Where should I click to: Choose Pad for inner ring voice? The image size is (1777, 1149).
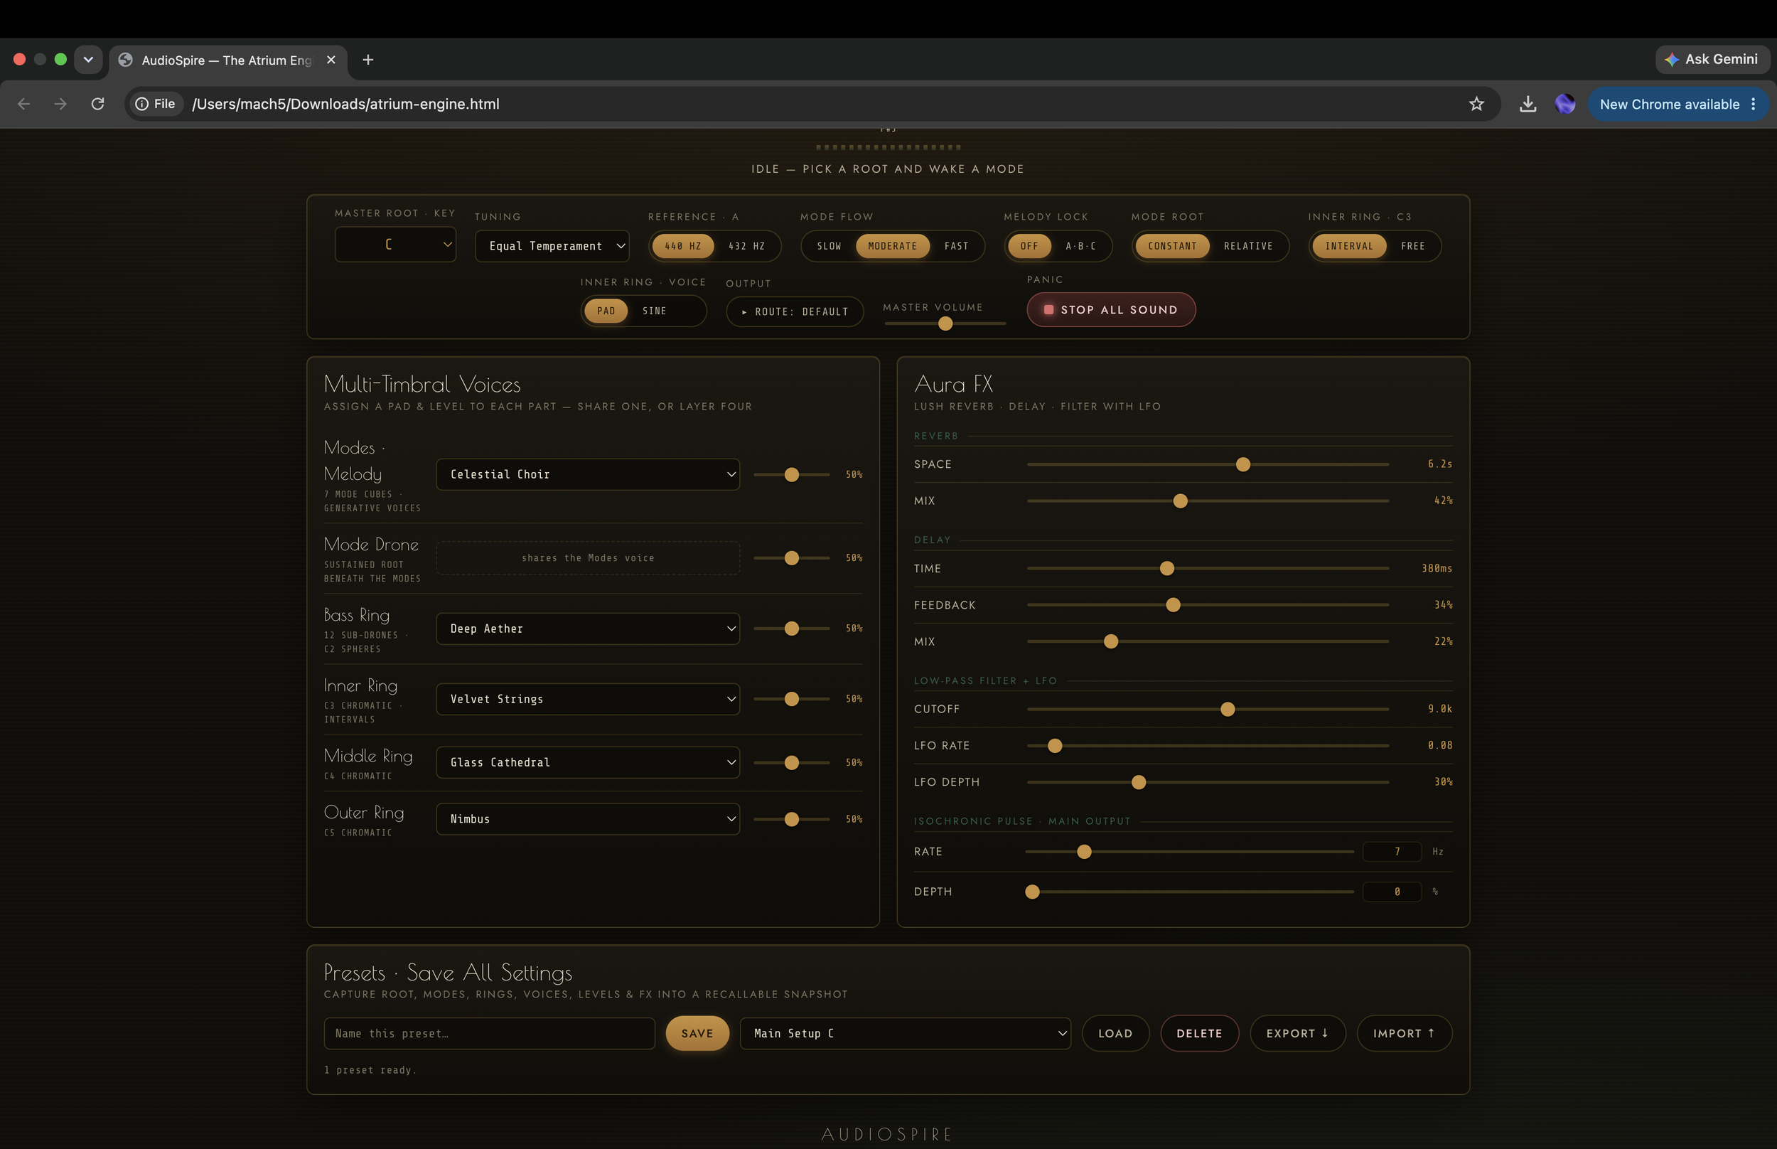606,311
